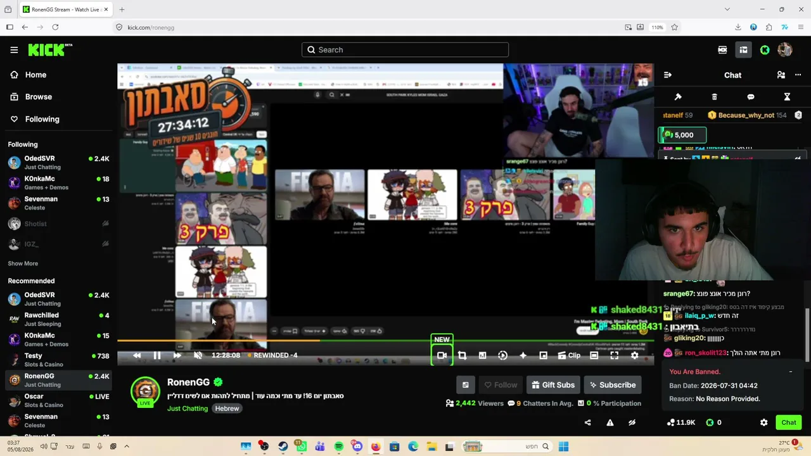
Task: Click the KICK clips icon in header
Action: pyautogui.click(x=722, y=49)
